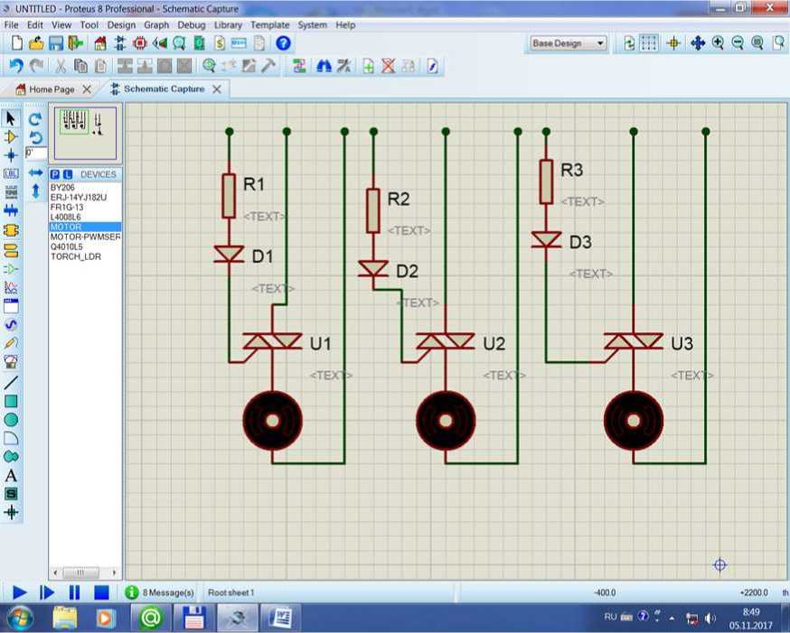Click the Save project icon
The height and width of the screenshot is (633, 790).
(56, 43)
